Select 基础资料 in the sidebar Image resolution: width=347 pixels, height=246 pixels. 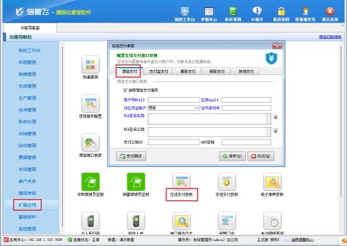tap(27, 217)
